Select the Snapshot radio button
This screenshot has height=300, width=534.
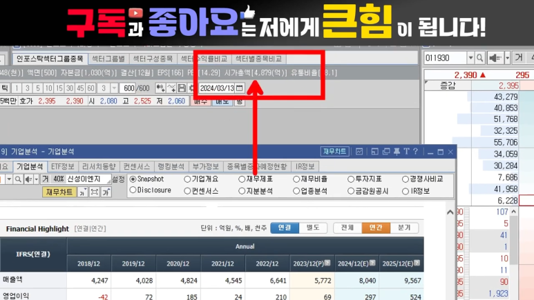[133, 179]
